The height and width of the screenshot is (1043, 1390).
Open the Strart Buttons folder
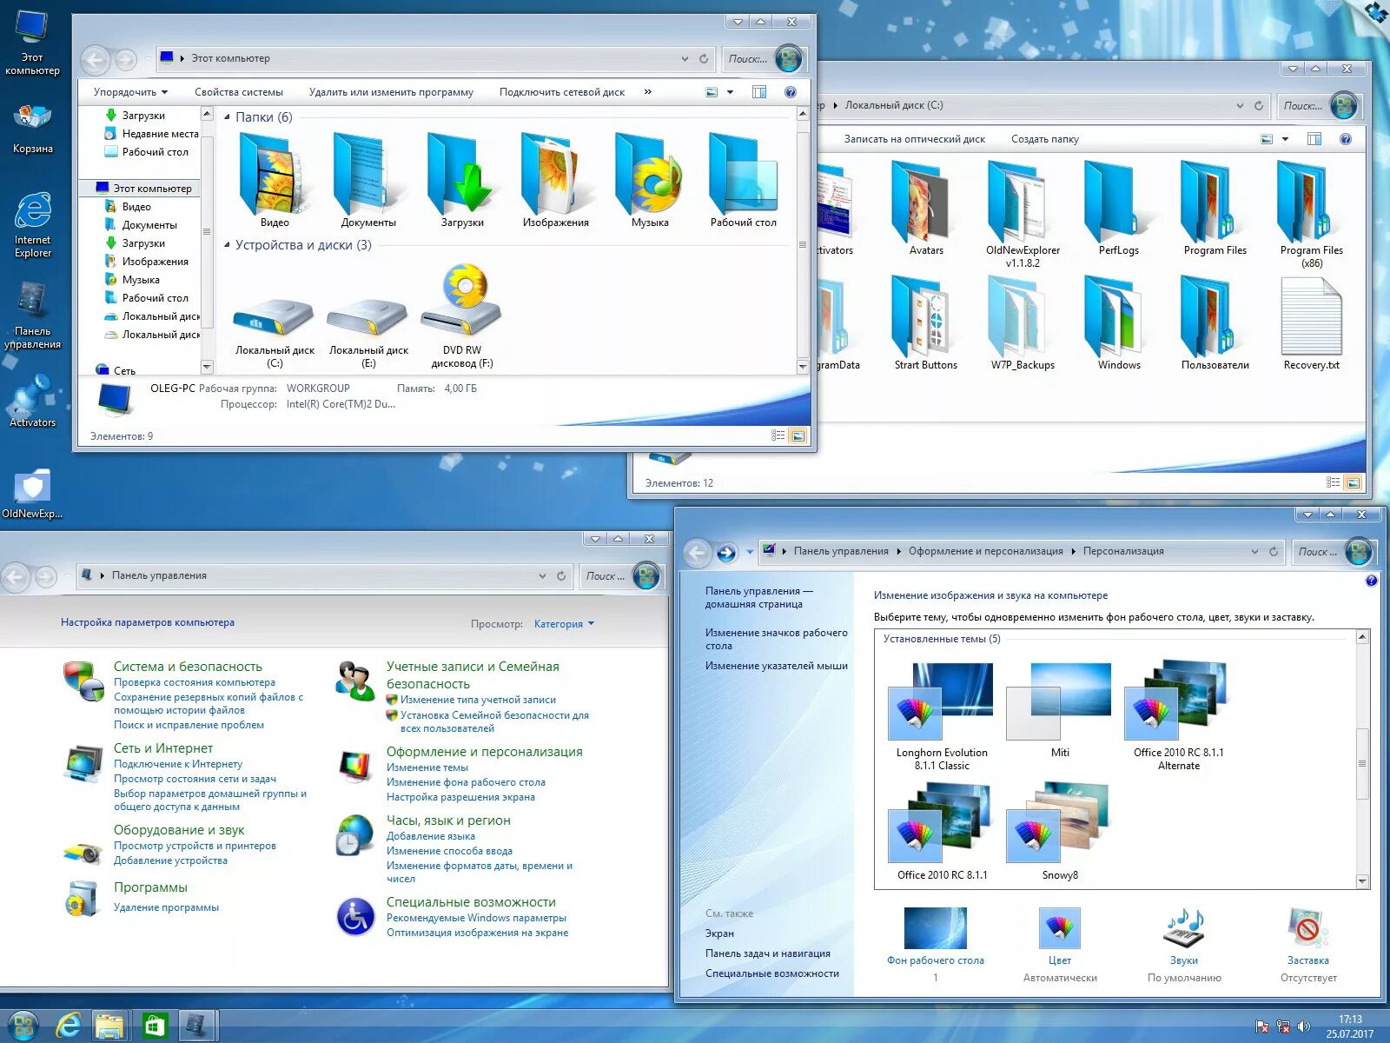point(926,323)
